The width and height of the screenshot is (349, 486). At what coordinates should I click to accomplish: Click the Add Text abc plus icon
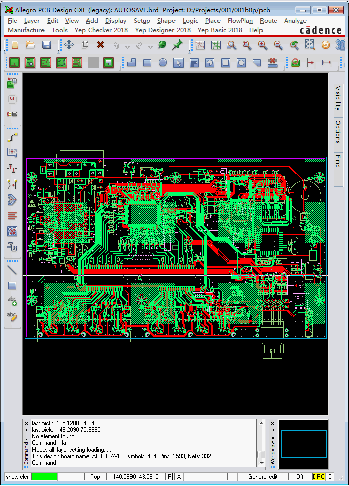coord(12,301)
